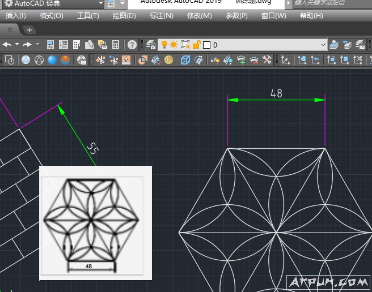Click the scissors cut-with-squares icon
372x292 pixels.
[100, 60]
